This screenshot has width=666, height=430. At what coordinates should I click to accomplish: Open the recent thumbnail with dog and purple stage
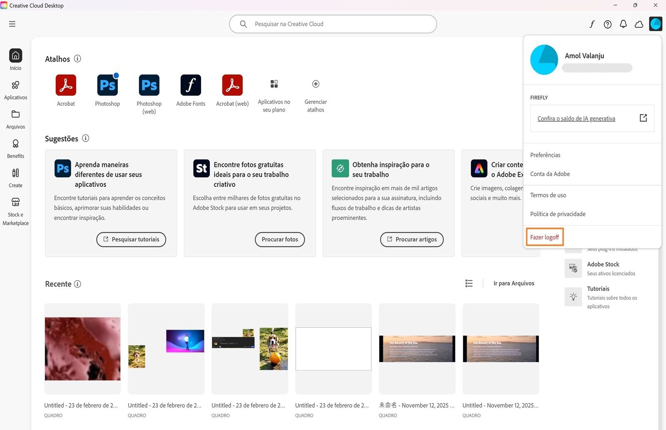[166, 349]
